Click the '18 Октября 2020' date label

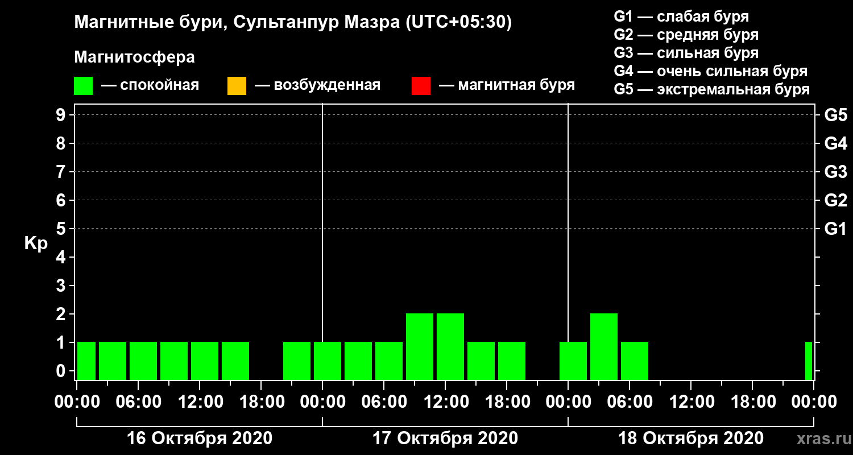click(x=691, y=439)
